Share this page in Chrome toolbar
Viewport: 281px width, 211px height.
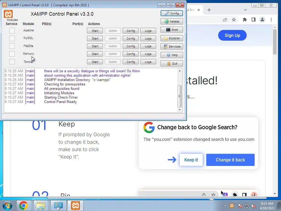click(x=225, y=20)
